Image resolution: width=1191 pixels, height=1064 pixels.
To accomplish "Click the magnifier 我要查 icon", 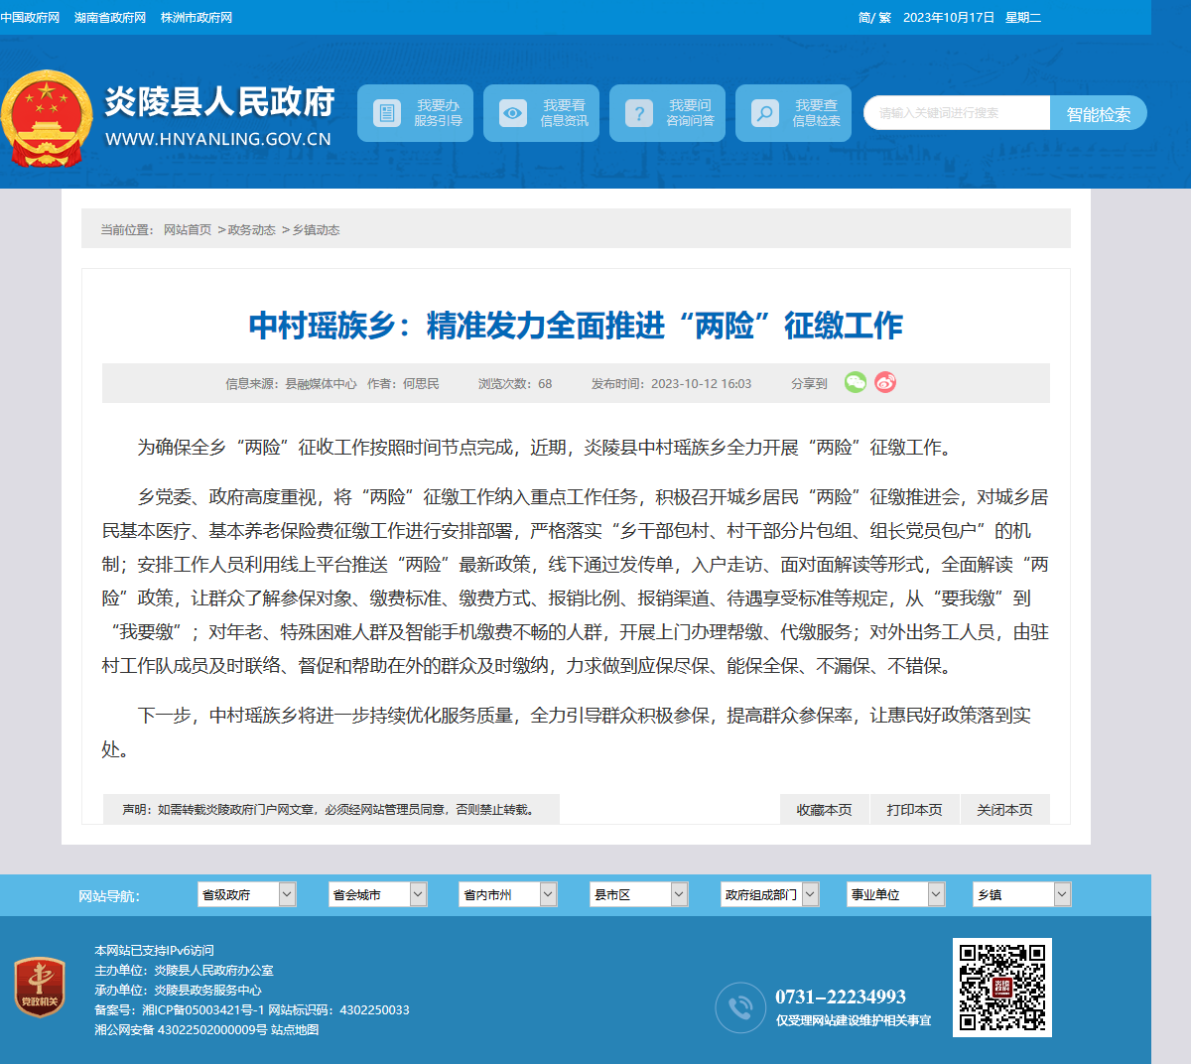I will 764,113.
